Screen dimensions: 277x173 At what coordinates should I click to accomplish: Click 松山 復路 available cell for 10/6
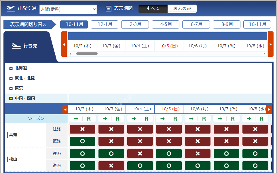pyautogui.click(x=198, y=166)
